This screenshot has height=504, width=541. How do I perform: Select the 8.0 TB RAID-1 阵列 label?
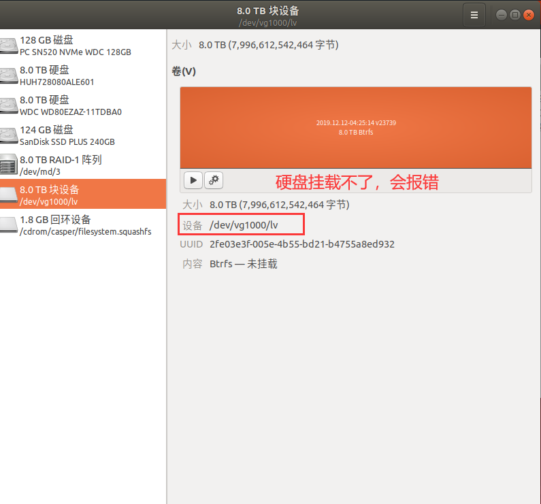coord(61,160)
